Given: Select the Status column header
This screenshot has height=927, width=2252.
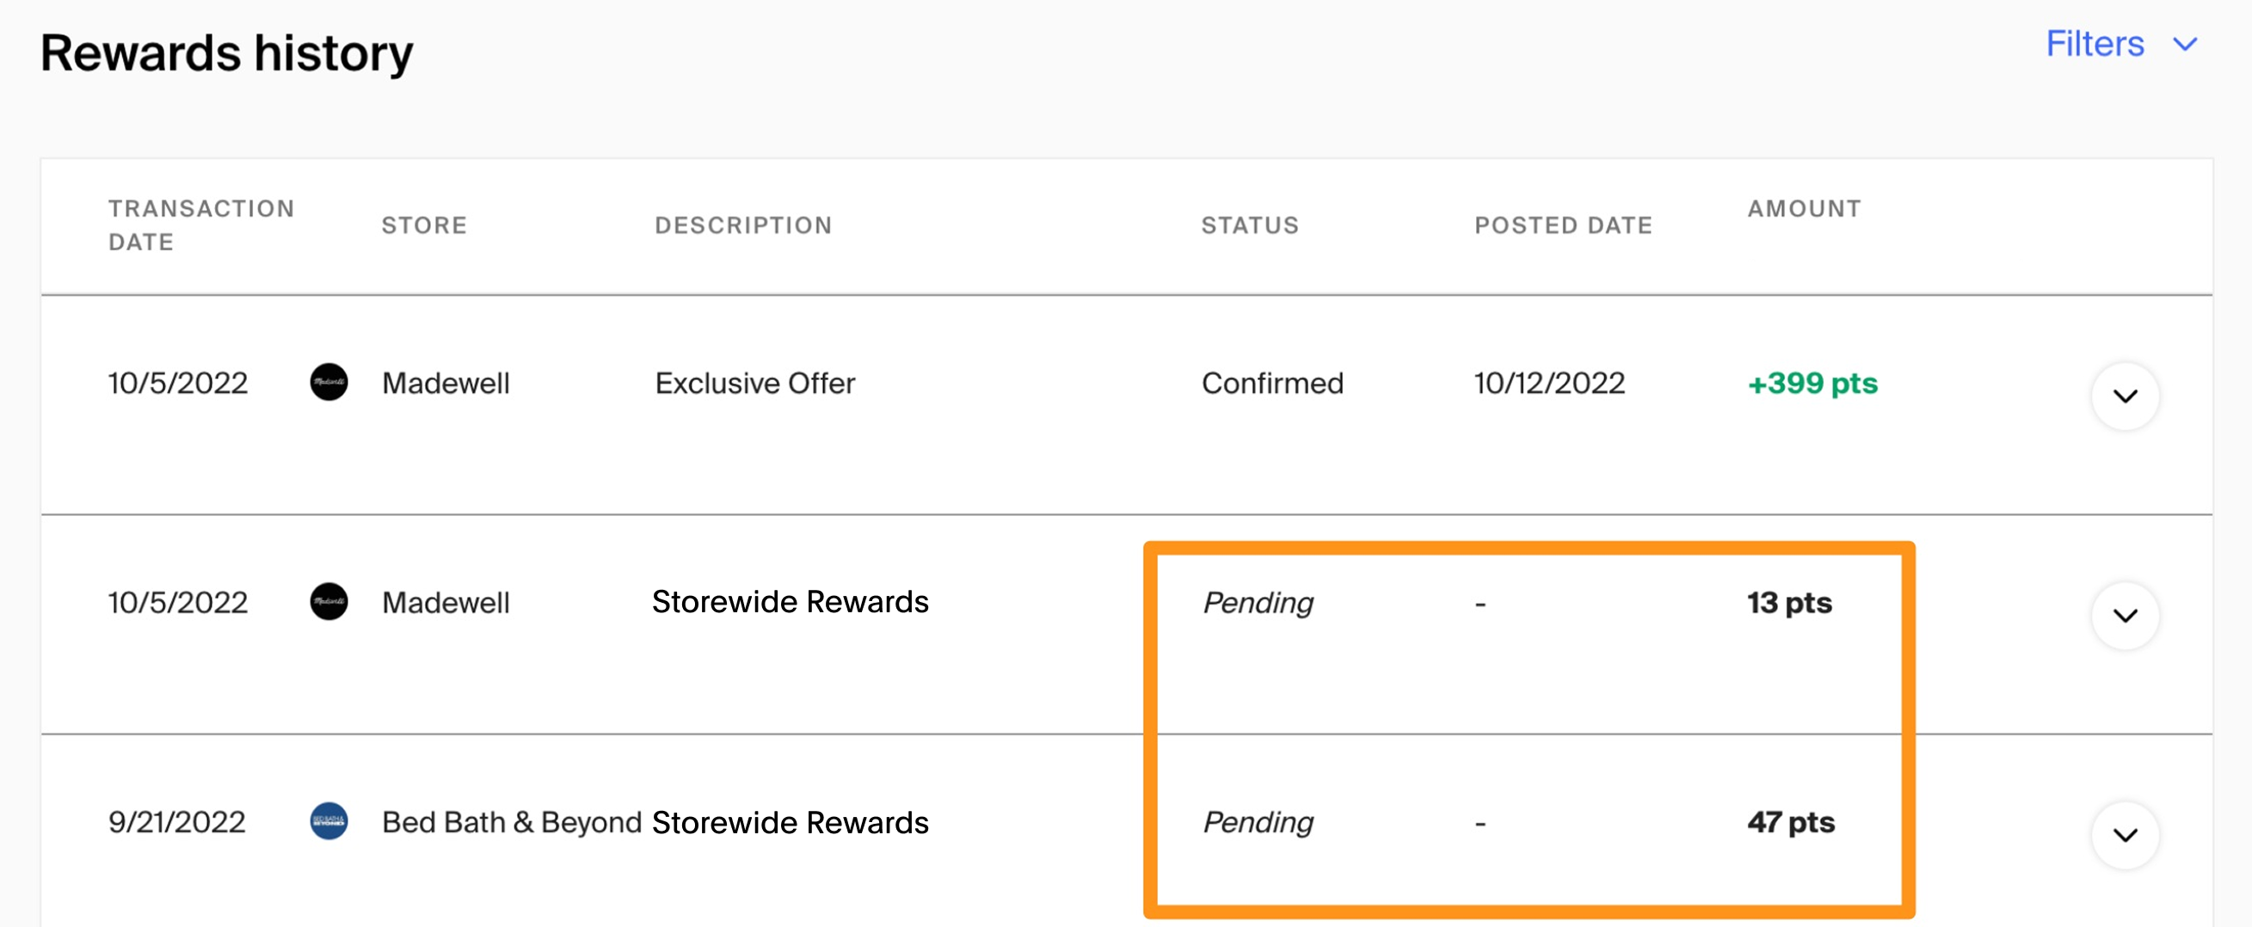Looking at the screenshot, I should (1249, 225).
